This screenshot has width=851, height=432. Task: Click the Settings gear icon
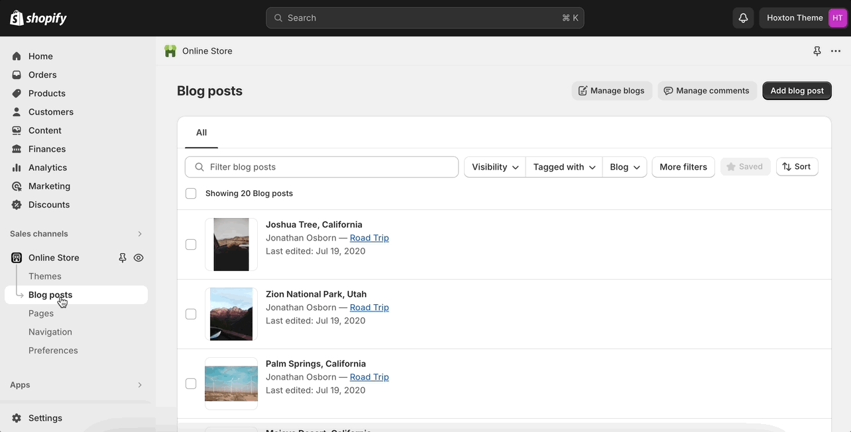(17, 418)
